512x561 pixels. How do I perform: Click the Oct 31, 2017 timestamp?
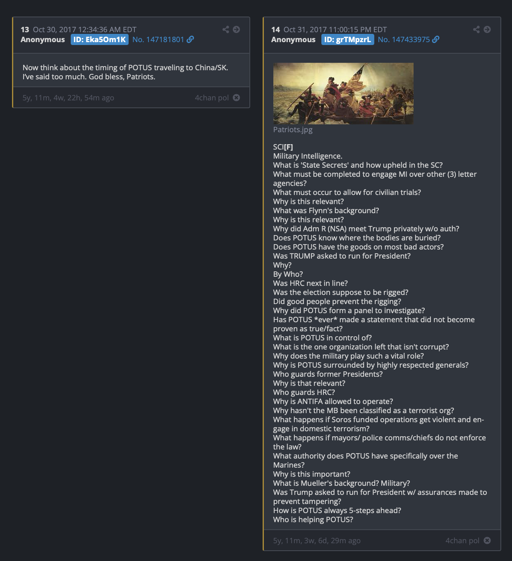[x=335, y=30]
